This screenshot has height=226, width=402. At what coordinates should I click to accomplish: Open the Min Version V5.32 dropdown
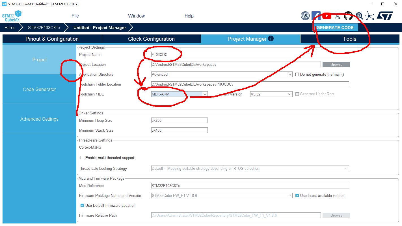[x=271, y=94]
